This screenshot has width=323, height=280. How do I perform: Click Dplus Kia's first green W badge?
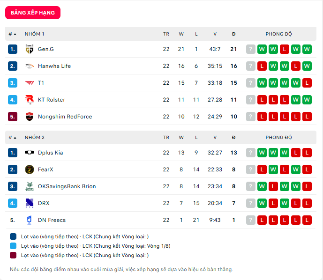262,153
